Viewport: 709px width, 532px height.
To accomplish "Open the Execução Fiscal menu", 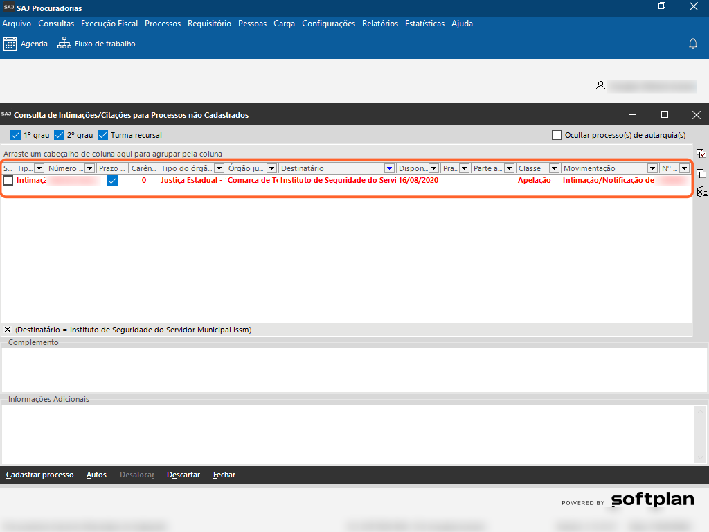I will tap(109, 24).
